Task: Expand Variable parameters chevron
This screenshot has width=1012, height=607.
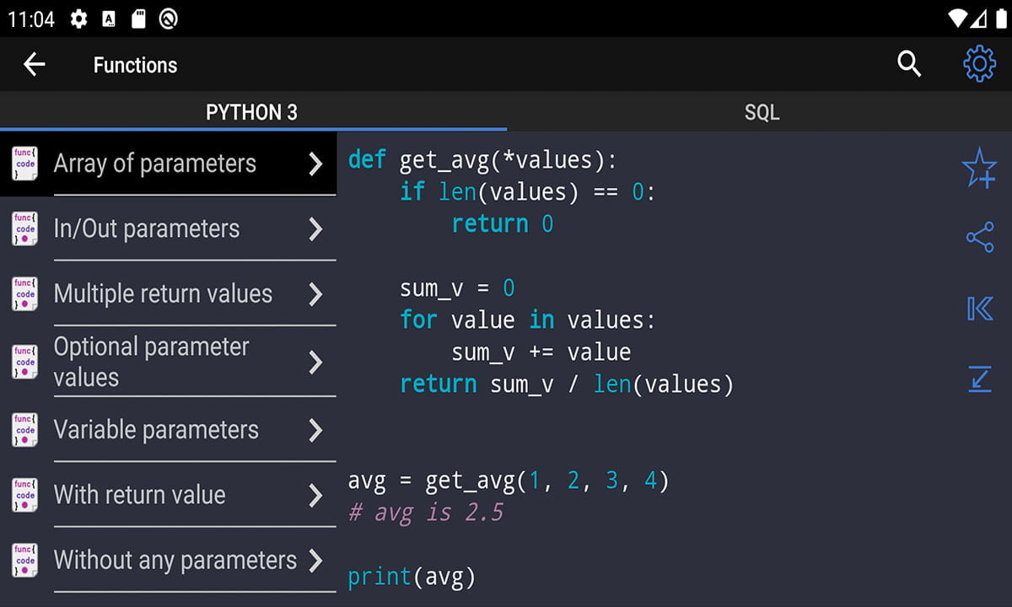Action: [315, 430]
